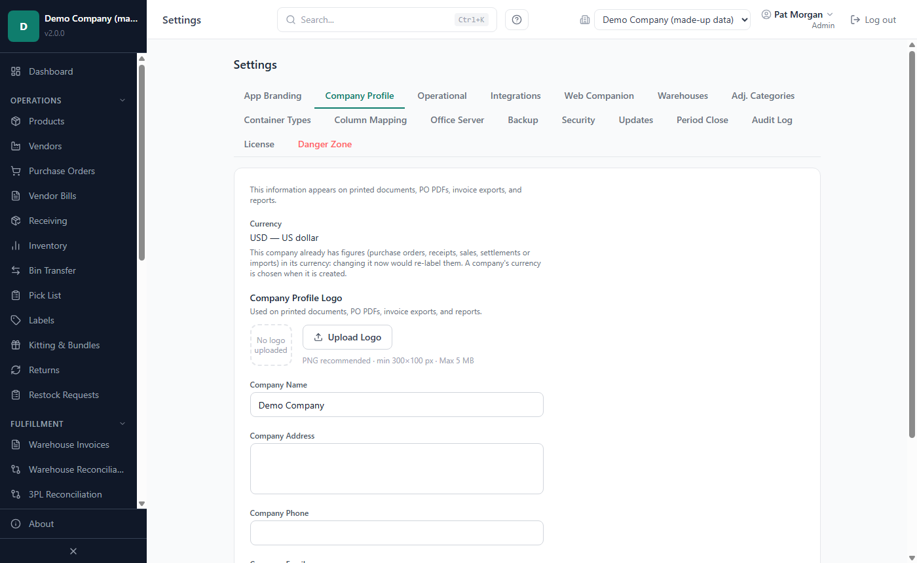The width and height of the screenshot is (917, 563).
Task: Click the Pick List clipboard icon
Action: tap(16, 295)
